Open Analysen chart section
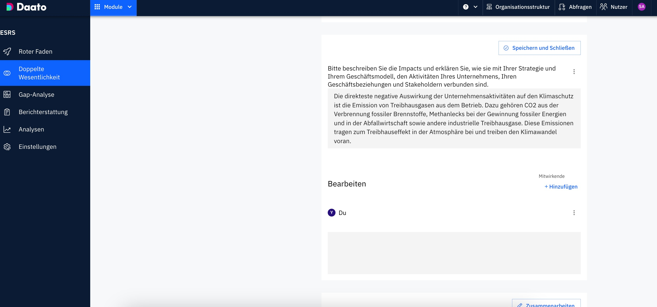657x307 pixels. coord(31,129)
